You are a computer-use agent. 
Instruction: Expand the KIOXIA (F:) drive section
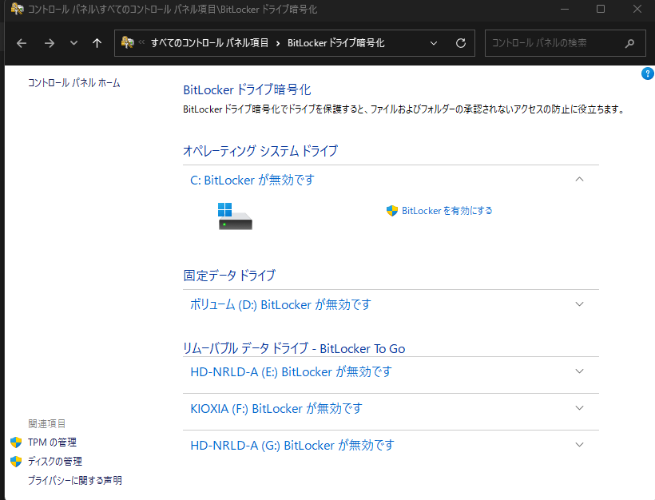(580, 408)
